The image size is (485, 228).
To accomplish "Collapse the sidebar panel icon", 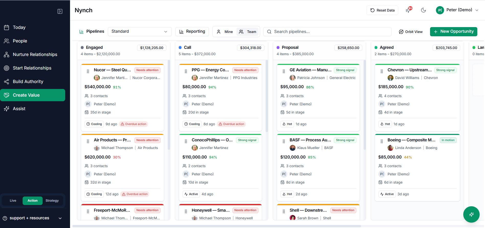I will pos(60,11).
